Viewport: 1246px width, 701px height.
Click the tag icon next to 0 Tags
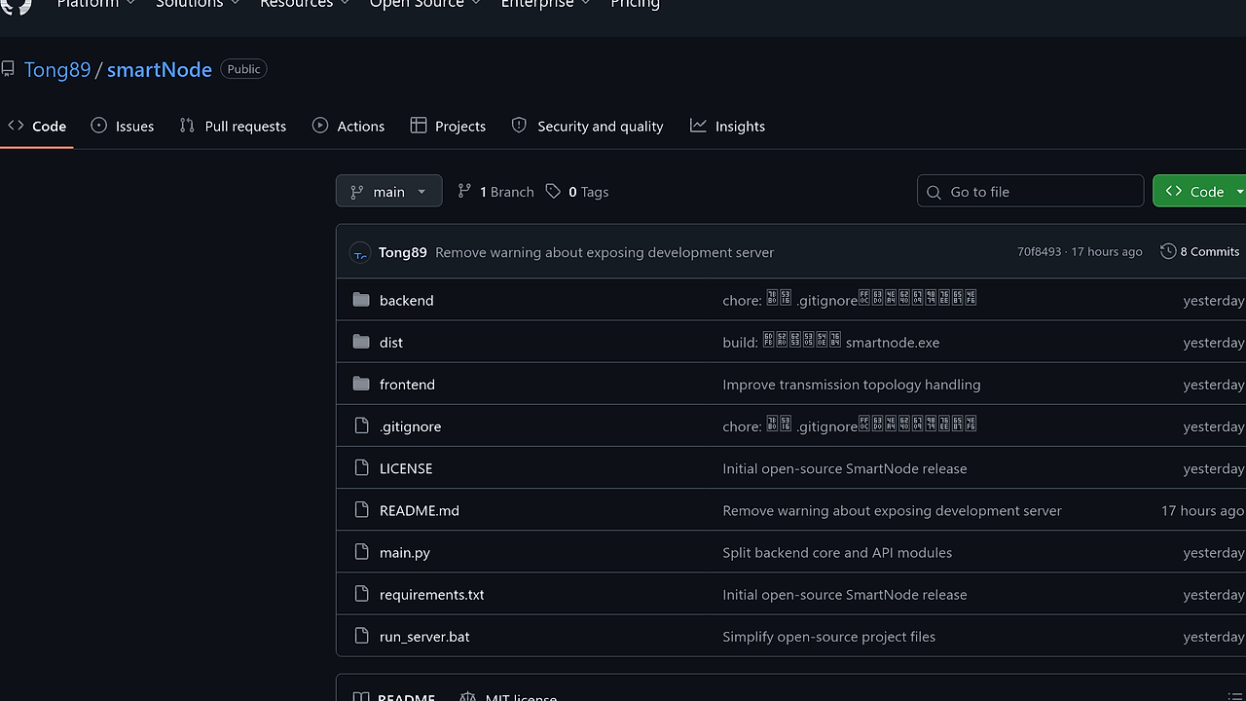pos(553,191)
